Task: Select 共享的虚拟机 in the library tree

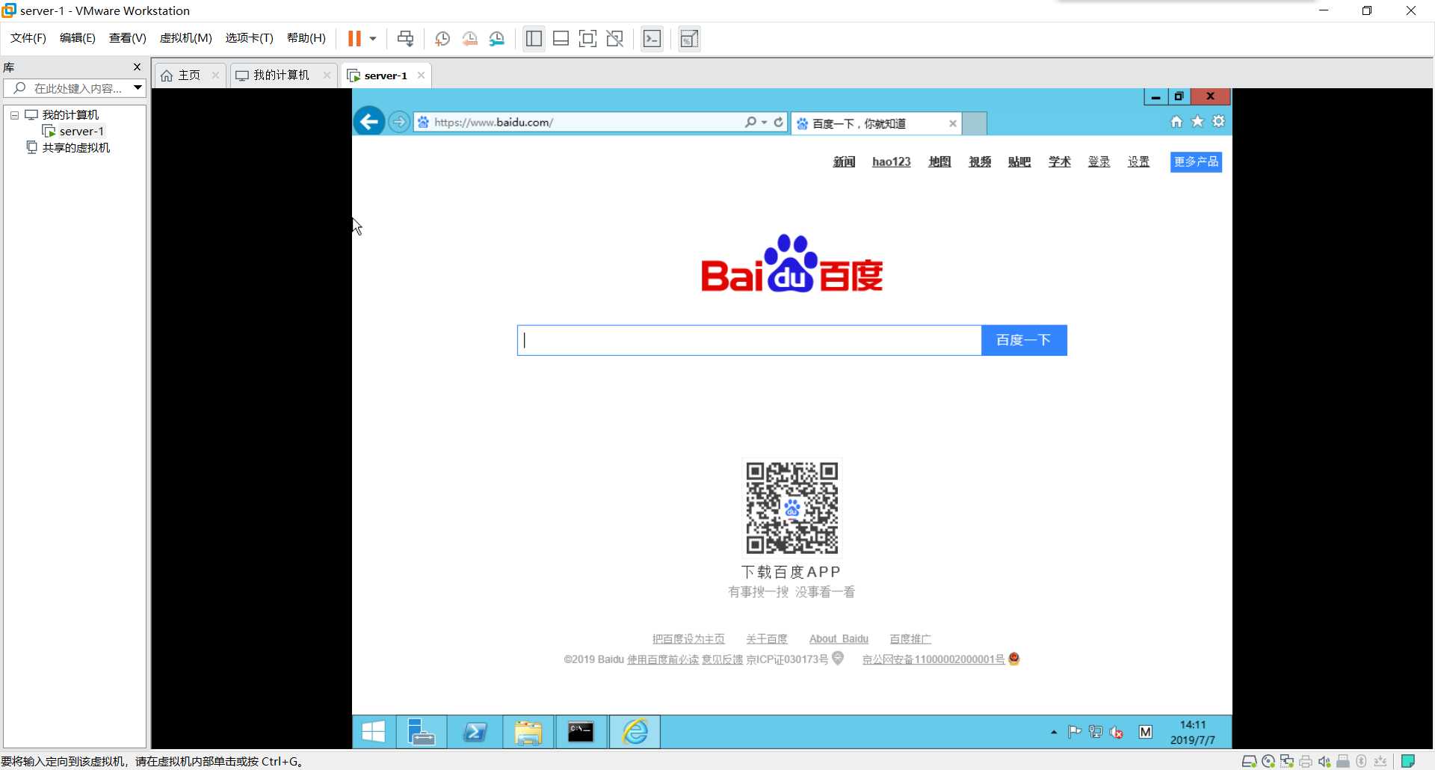Action: (x=75, y=148)
